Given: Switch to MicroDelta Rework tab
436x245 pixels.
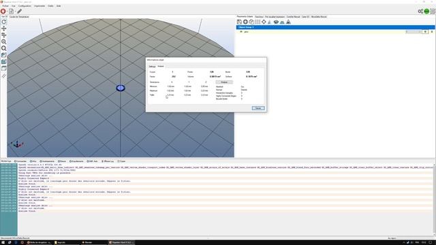Looking at the screenshot, I should point(319,16).
